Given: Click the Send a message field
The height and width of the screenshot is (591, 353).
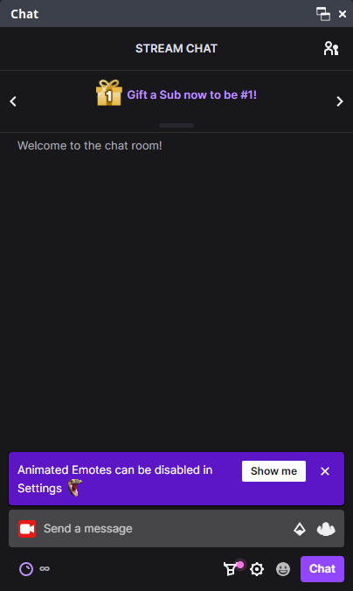Looking at the screenshot, I should tap(166, 528).
